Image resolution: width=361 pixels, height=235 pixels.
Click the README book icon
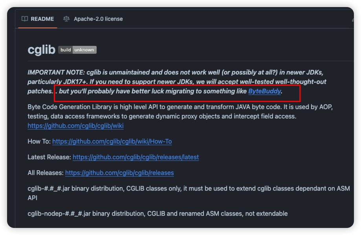(x=25, y=19)
